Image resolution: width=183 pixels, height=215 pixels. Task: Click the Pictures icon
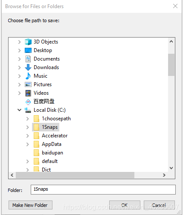pyautogui.click(x=28, y=84)
